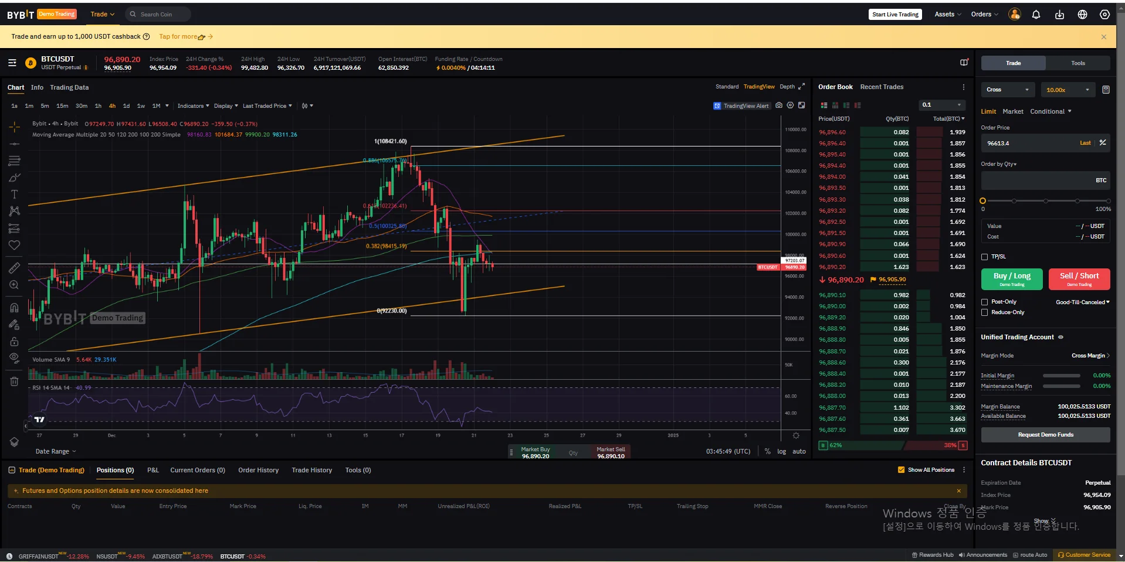Open the Tools tab in trade panel
This screenshot has height=562, width=1125.
pyautogui.click(x=1078, y=63)
